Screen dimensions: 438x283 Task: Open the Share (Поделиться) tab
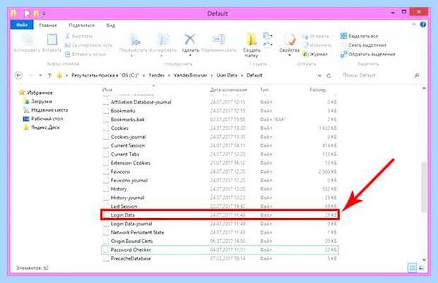pyautogui.click(x=82, y=26)
